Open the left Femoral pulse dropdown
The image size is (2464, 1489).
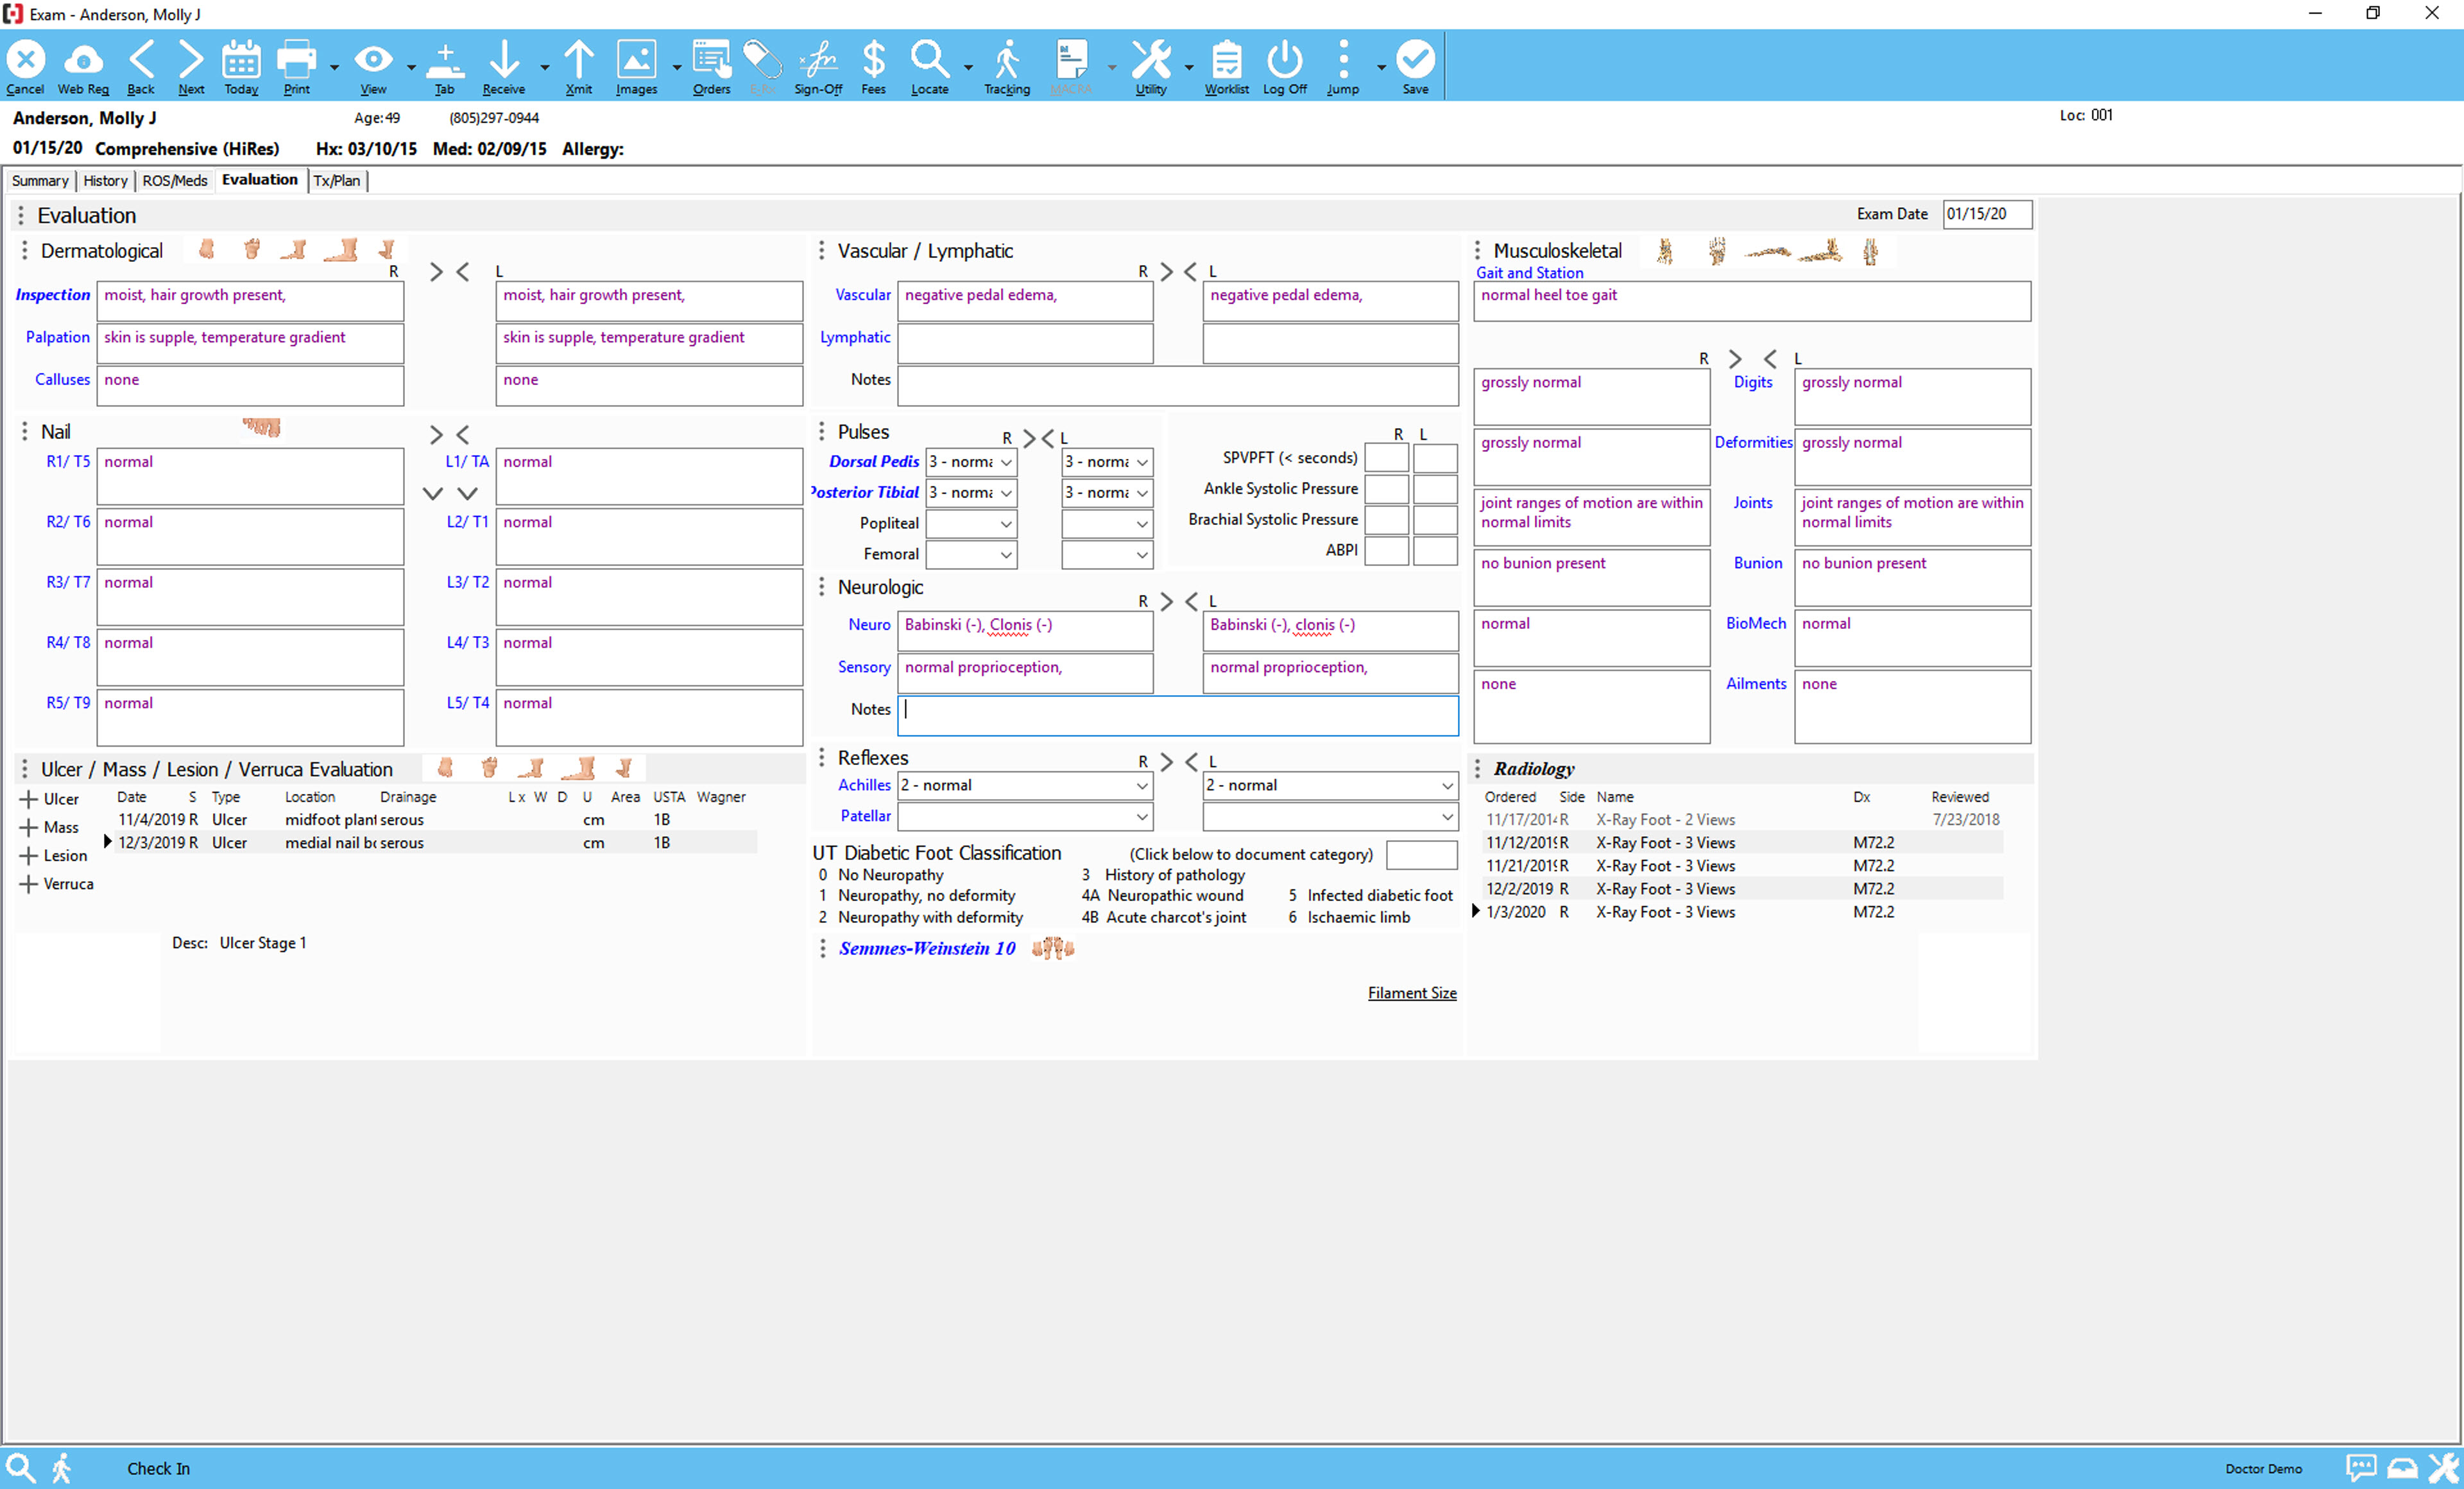[x=1141, y=554]
